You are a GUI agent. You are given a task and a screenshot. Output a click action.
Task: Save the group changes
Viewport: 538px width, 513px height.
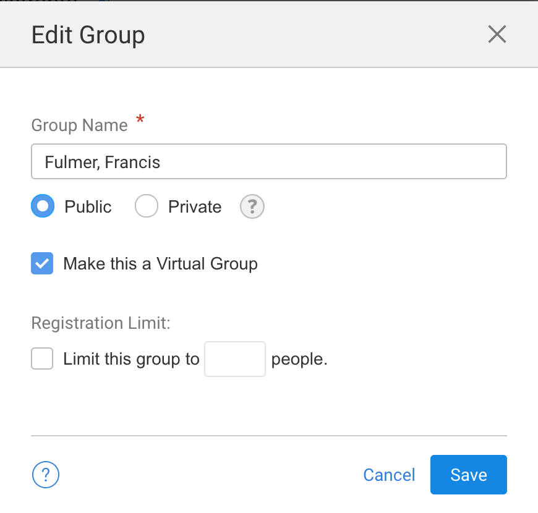pos(468,475)
